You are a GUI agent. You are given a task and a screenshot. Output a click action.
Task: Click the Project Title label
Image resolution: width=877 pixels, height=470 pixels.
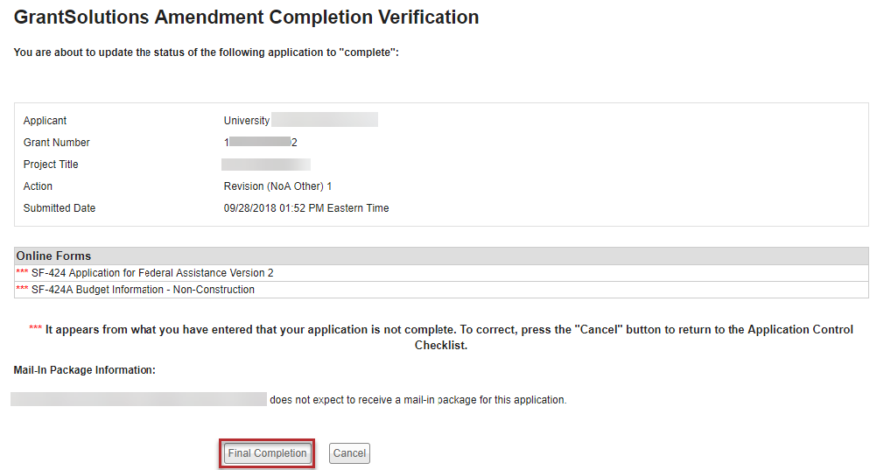(x=52, y=165)
